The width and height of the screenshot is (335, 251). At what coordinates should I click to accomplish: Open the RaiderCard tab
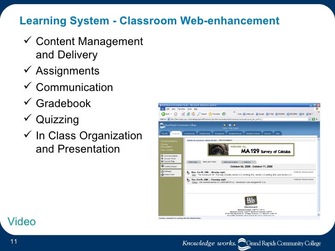click(205, 133)
